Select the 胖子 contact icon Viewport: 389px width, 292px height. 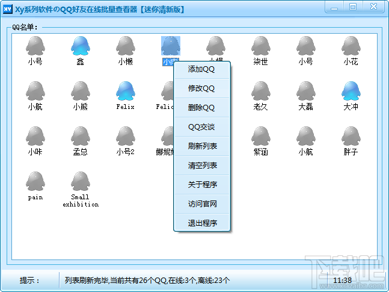[351, 136]
